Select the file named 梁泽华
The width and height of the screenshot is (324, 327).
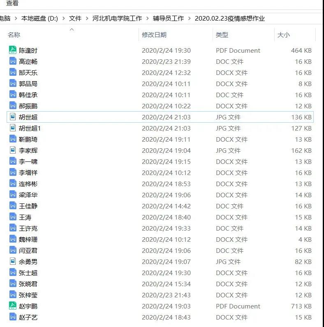click(x=28, y=195)
